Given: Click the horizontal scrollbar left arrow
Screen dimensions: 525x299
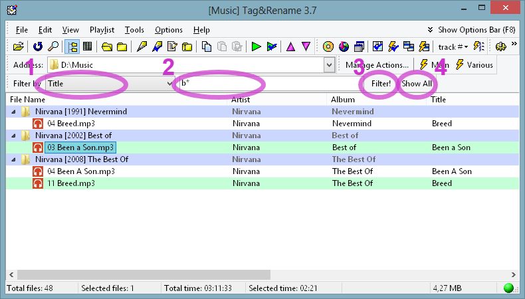Looking at the screenshot, I should [11, 274].
